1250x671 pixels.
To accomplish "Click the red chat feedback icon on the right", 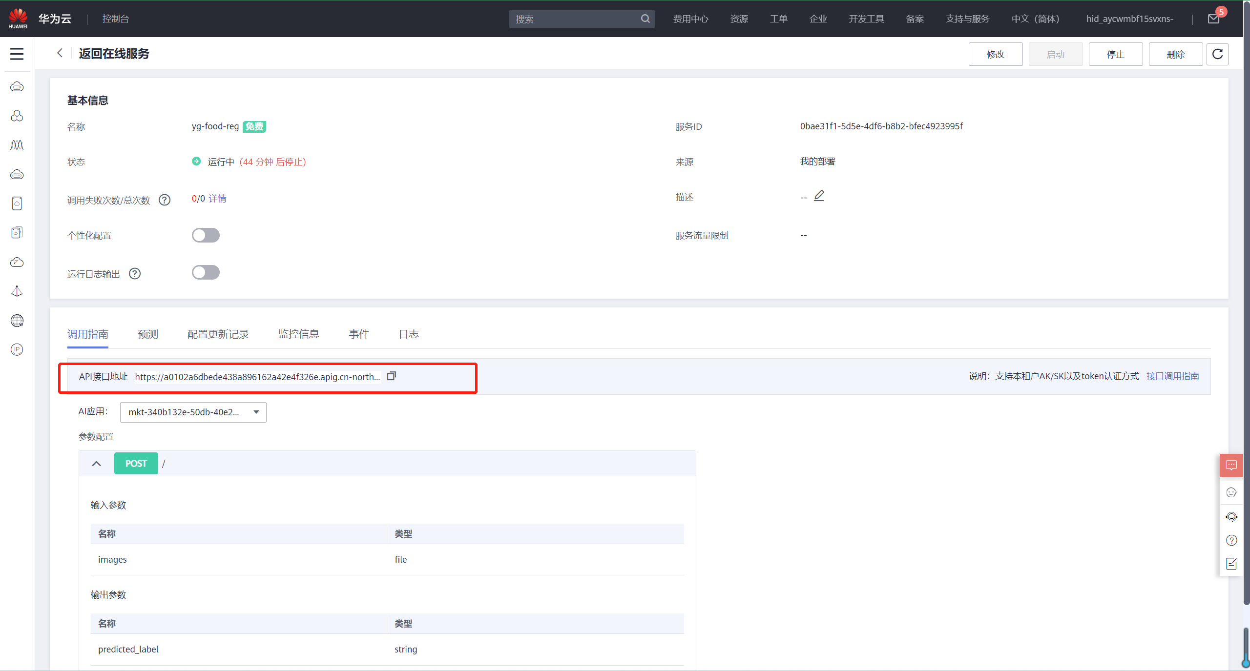I will (1231, 466).
